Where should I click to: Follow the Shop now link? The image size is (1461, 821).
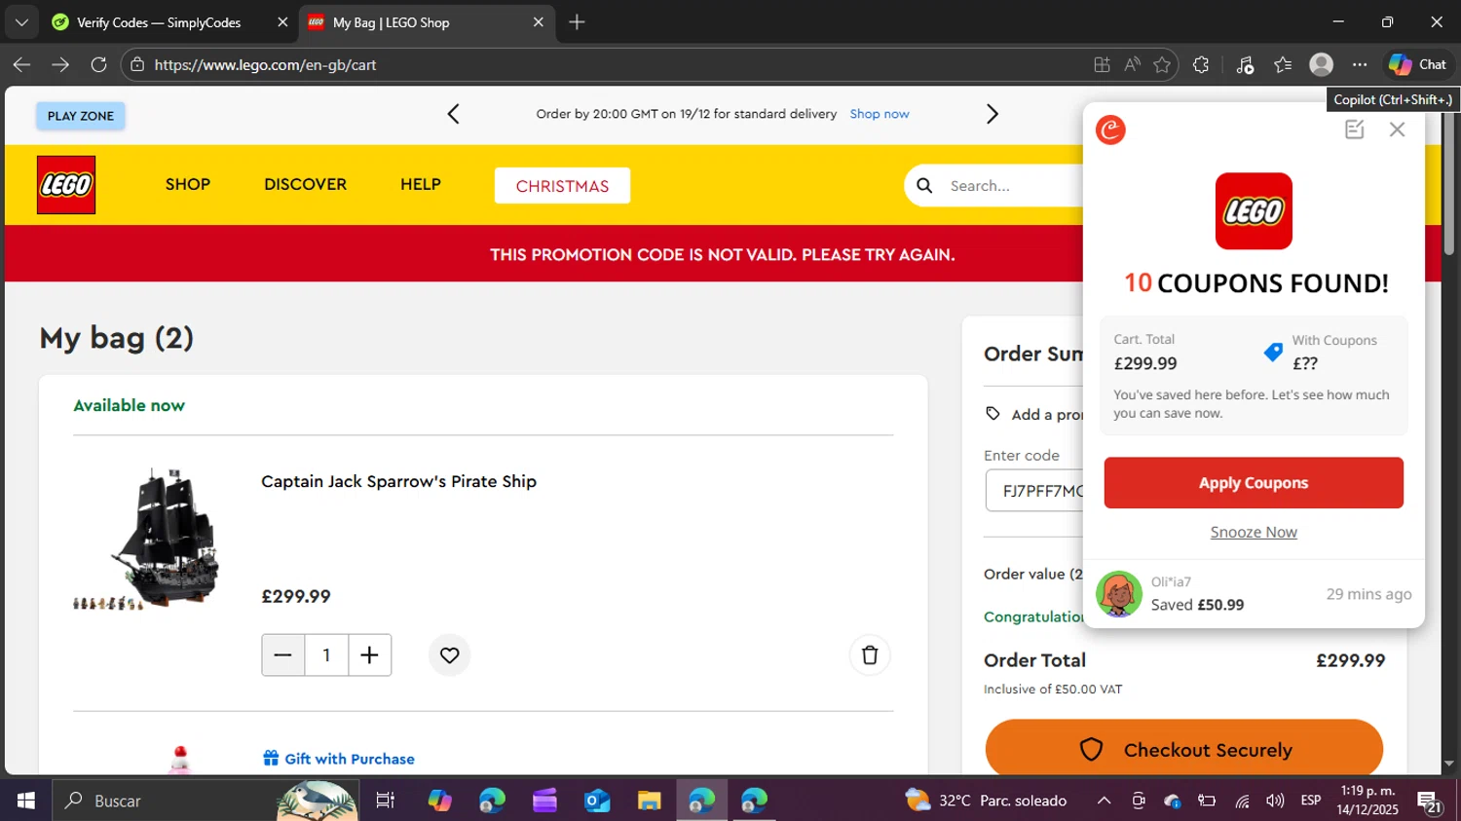880,114
